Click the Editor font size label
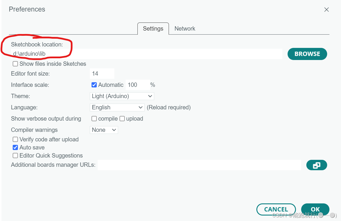Screen dimensions: 341x221 tap(30, 74)
